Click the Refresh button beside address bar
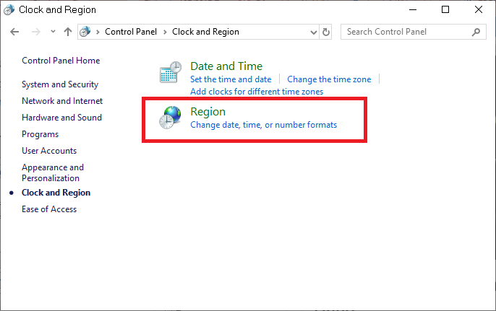 click(326, 32)
